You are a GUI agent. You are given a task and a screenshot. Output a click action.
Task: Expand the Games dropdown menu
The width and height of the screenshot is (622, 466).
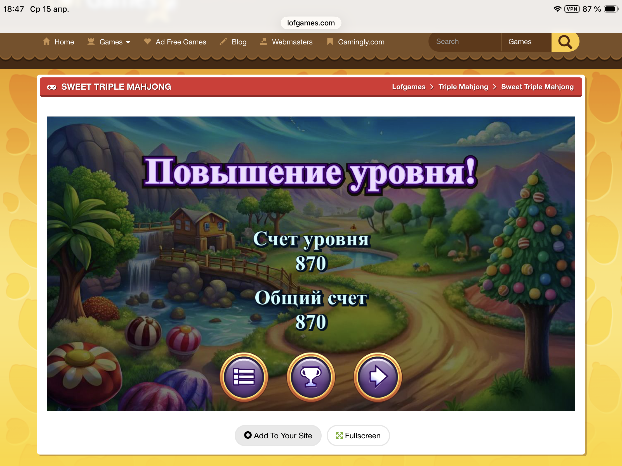(x=111, y=42)
